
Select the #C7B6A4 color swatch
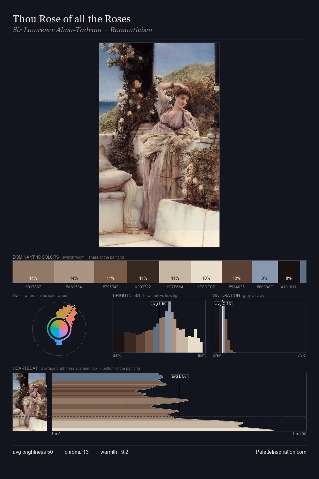click(175, 272)
